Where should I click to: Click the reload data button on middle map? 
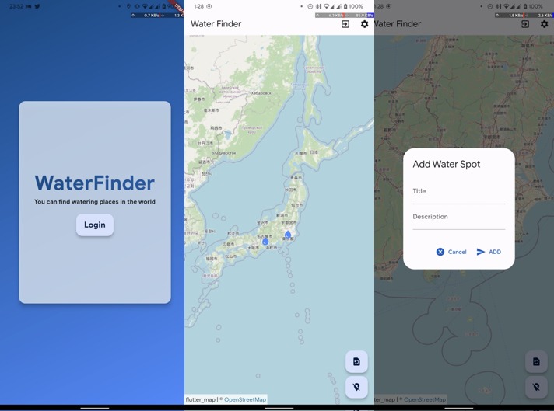click(x=356, y=361)
